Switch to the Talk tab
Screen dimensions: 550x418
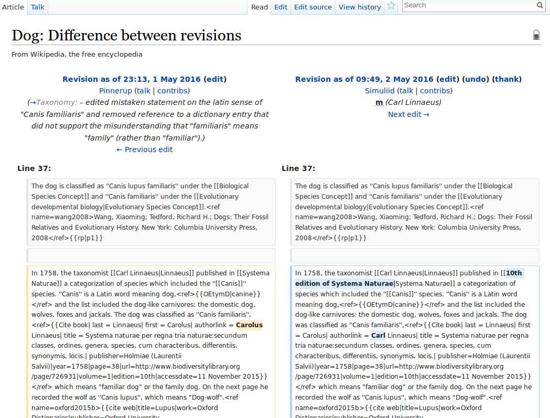[38, 7]
